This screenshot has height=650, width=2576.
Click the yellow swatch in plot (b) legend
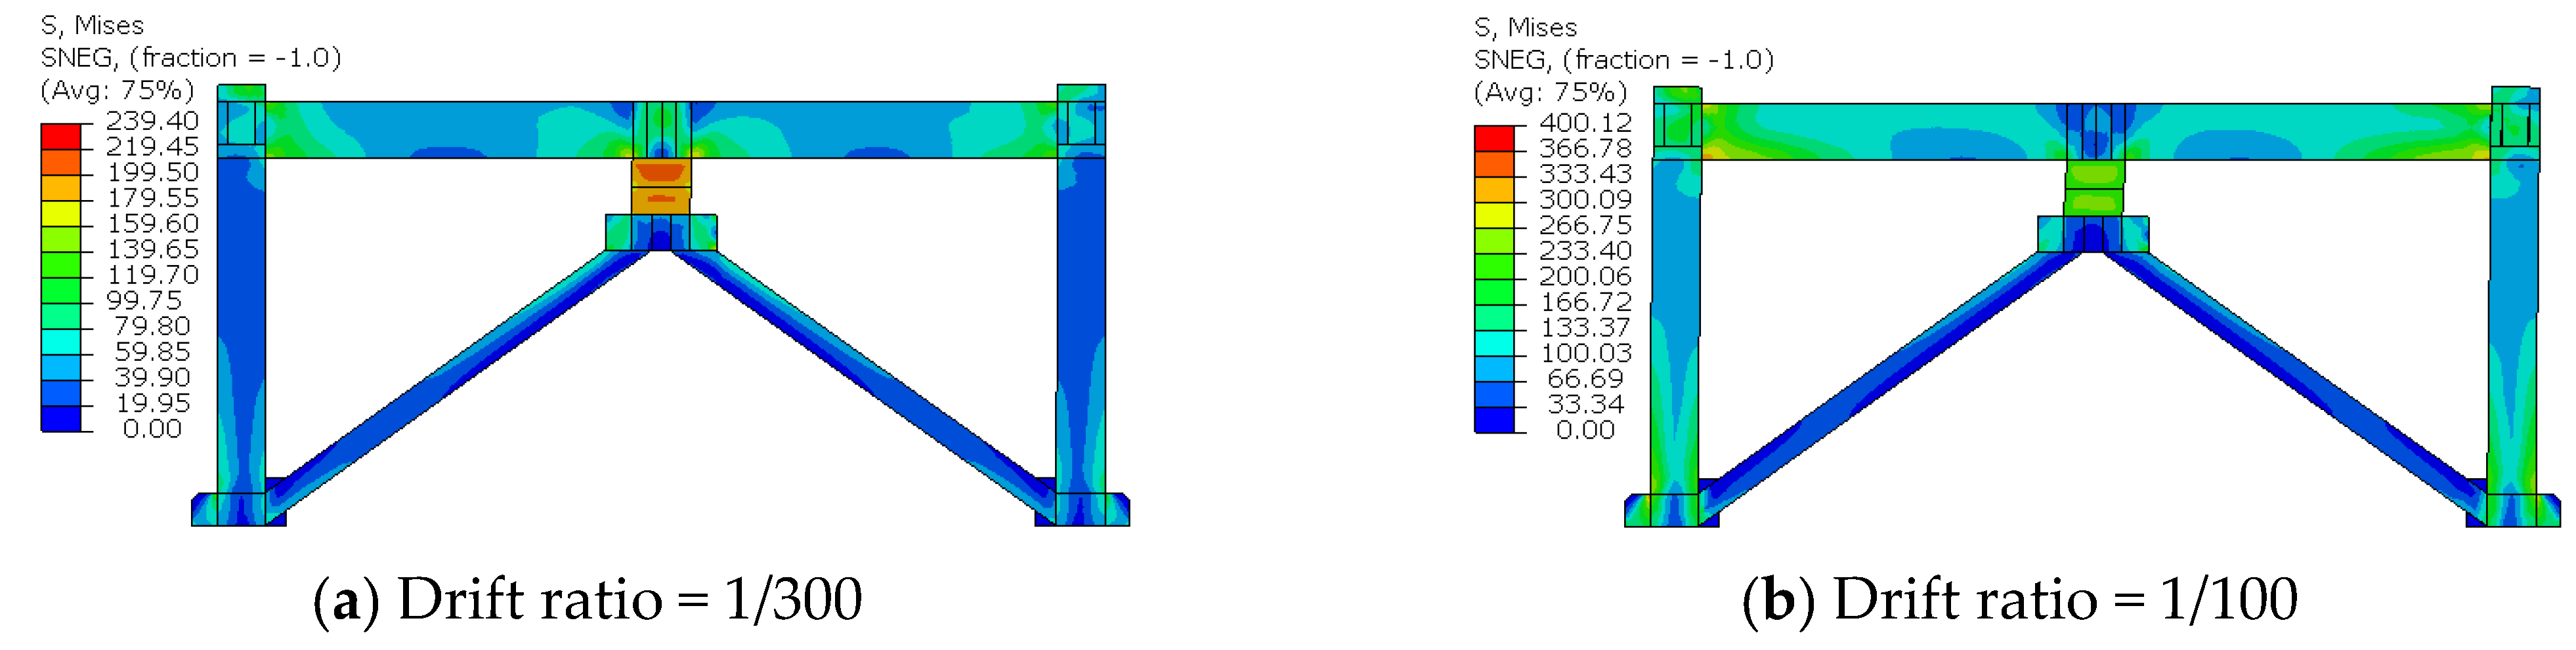tap(1494, 214)
